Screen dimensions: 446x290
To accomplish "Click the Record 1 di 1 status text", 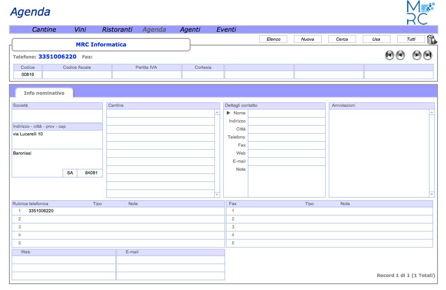I will [x=406, y=275].
